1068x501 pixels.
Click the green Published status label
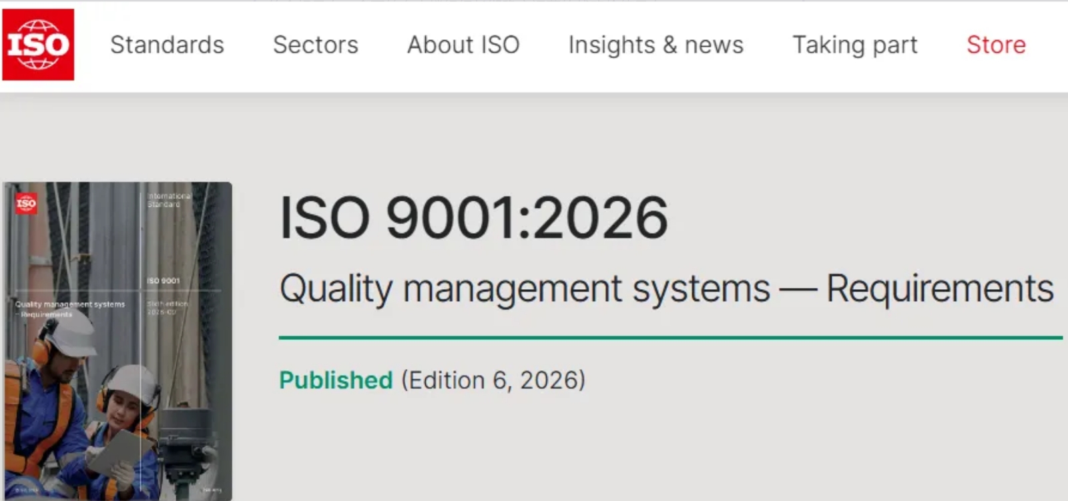coord(336,380)
